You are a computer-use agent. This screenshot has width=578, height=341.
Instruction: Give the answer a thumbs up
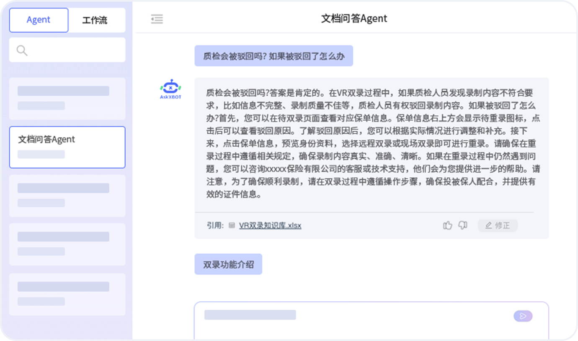pyautogui.click(x=448, y=226)
